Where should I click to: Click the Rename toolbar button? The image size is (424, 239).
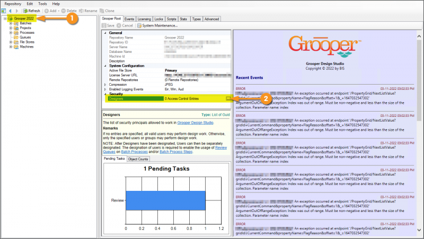click(x=88, y=11)
